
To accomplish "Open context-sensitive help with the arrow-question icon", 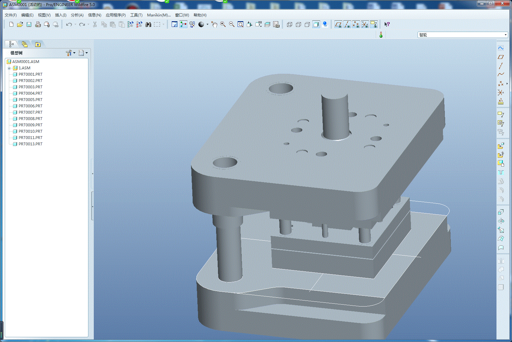I will tap(387, 24).
